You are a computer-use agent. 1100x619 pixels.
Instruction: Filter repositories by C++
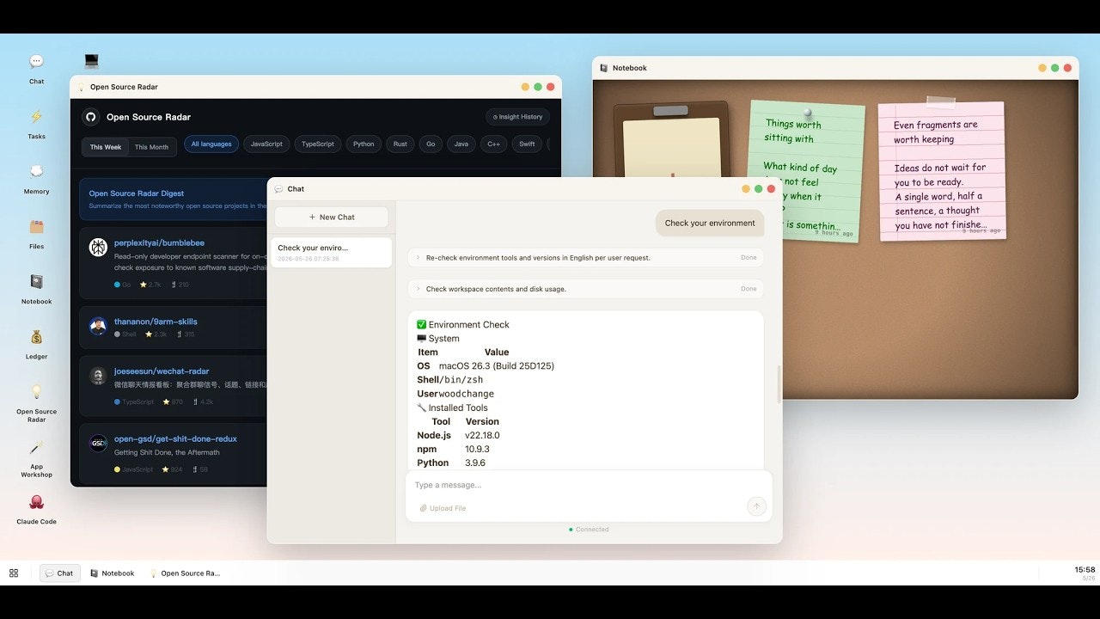tap(494, 144)
